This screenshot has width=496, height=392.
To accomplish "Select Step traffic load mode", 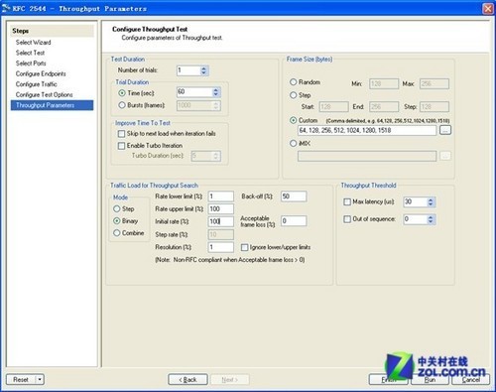I will pyautogui.click(x=116, y=209).
